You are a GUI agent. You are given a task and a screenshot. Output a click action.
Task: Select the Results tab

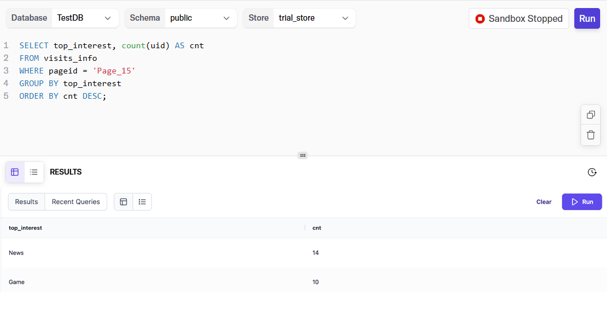pyautogui.click(x=26, y=202)
